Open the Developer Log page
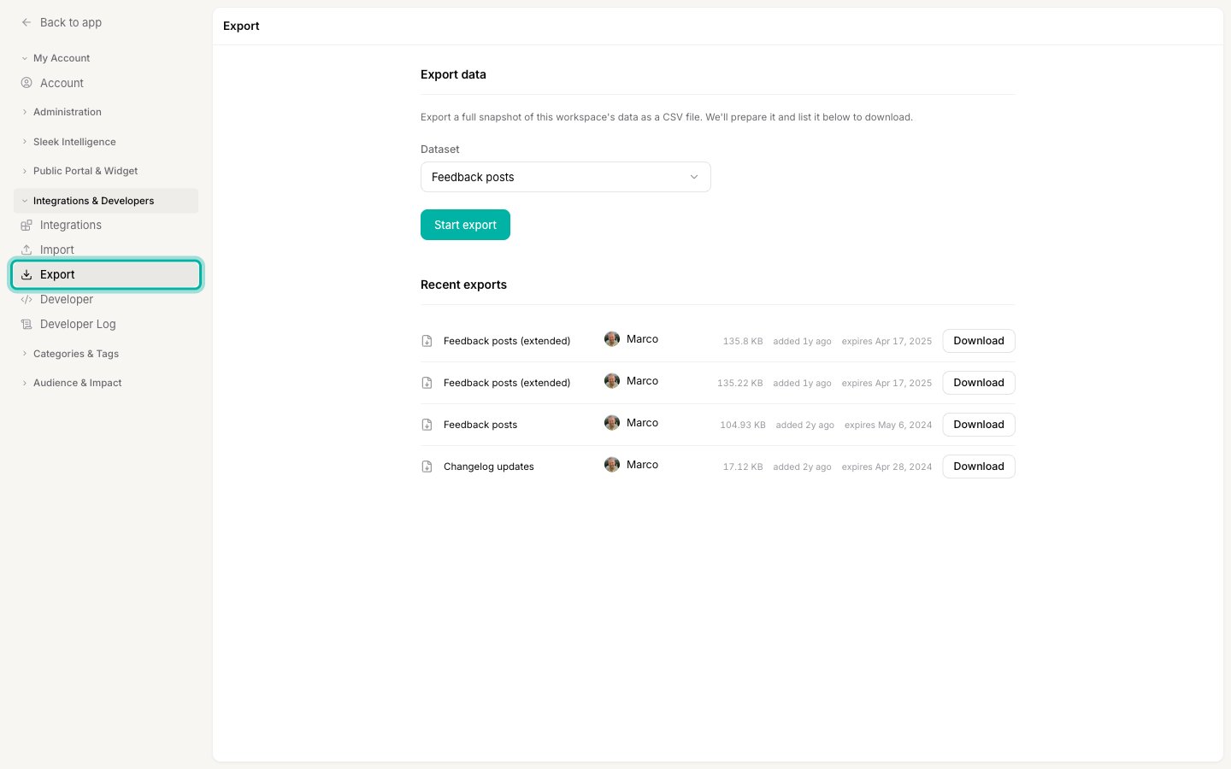Image resolution: width=1231 pixels, height=769 pixels. pyautogui.click(x=106, y=324)
